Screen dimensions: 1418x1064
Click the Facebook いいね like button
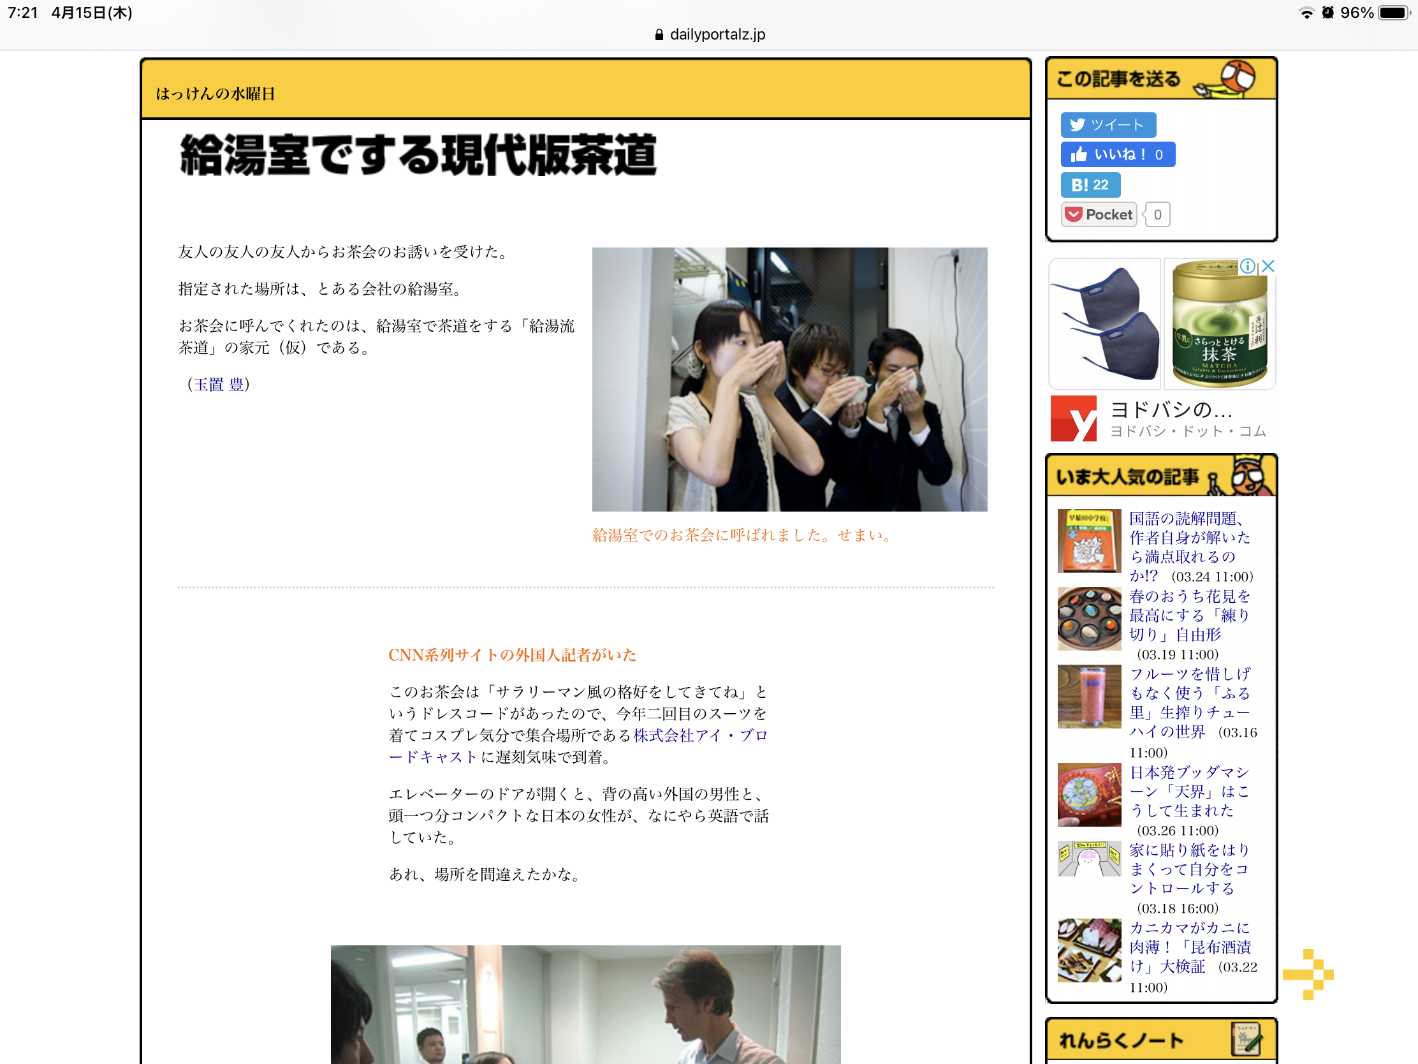[1117, 154]
